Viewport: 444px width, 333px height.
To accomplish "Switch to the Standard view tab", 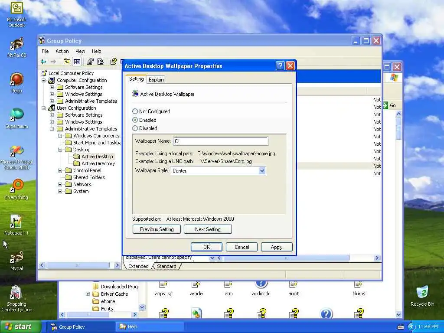I will (166, 266).
